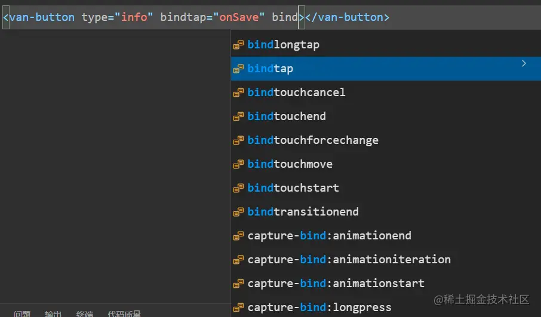Open the 终端 (Terminal) tab
This screenshot has width=541, height=317.
pyautogui.click(x=84, y=313)
